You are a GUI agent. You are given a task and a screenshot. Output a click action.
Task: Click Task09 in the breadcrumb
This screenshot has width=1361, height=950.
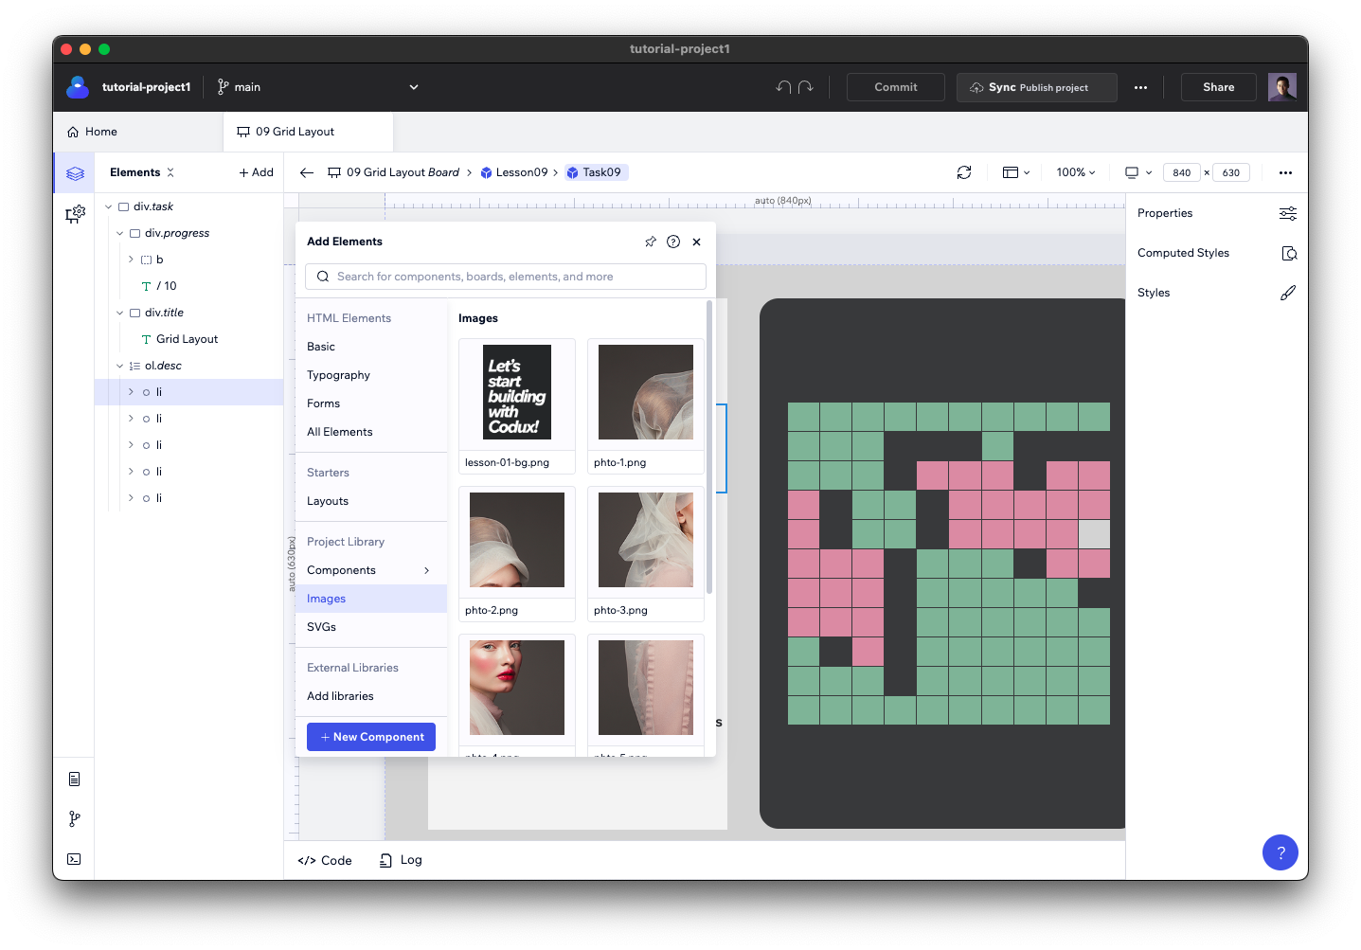pyautogui.click(x=595, y=172)
